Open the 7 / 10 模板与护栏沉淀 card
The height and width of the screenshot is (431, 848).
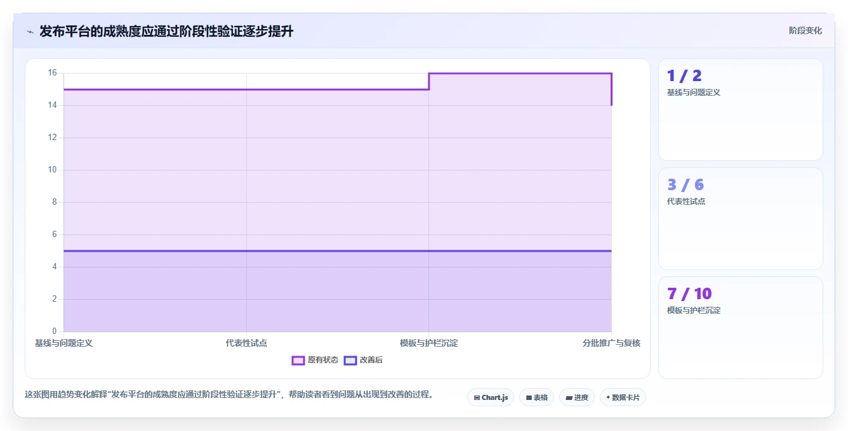pyautogui.click(x=741, y=328)
